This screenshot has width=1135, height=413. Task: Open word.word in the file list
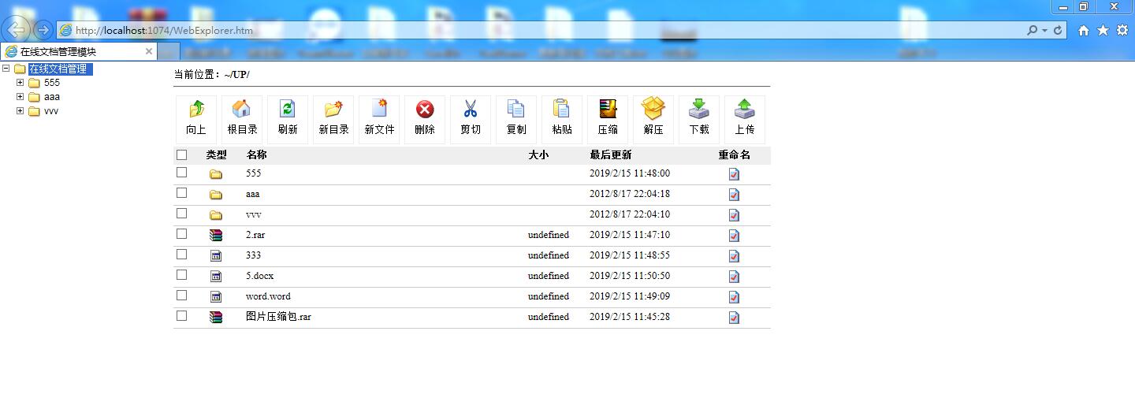(268, 296)
